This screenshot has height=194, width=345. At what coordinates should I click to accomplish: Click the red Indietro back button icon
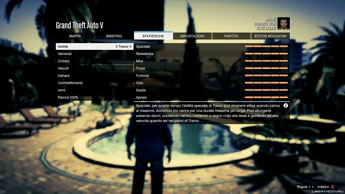coord(333,187)
